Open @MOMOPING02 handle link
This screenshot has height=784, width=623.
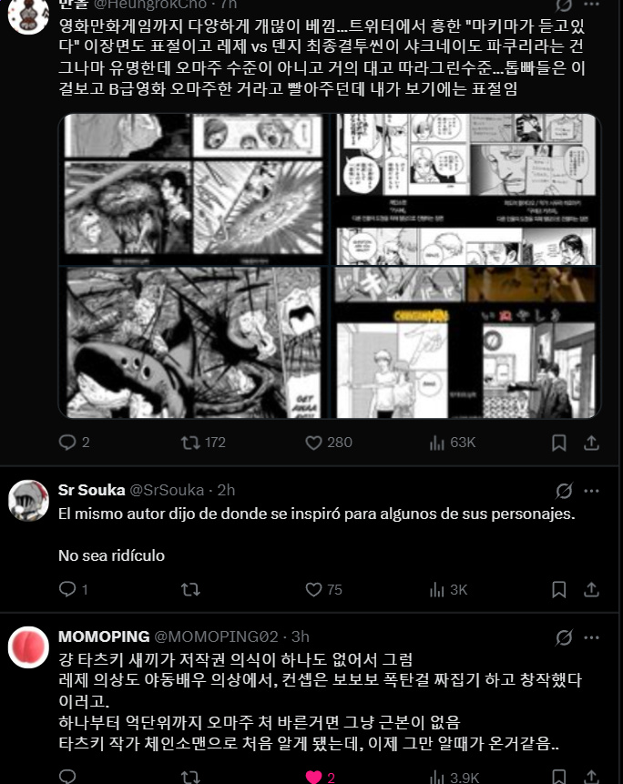click(216, 636)
